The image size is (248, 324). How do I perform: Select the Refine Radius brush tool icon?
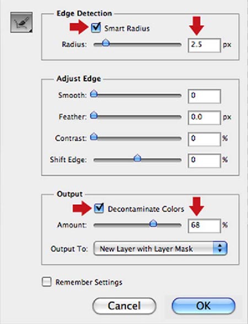click(21, 22)
